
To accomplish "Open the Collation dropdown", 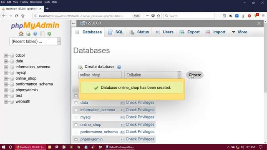I will (153, 75).
